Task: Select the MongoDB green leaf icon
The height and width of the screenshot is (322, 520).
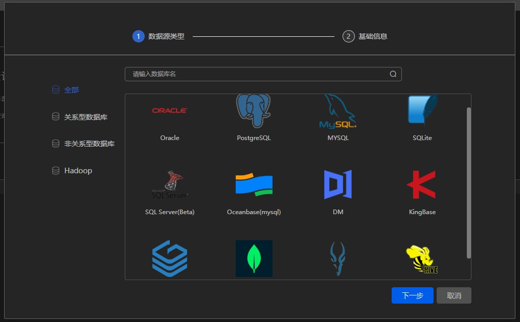Action: [254, 259]
